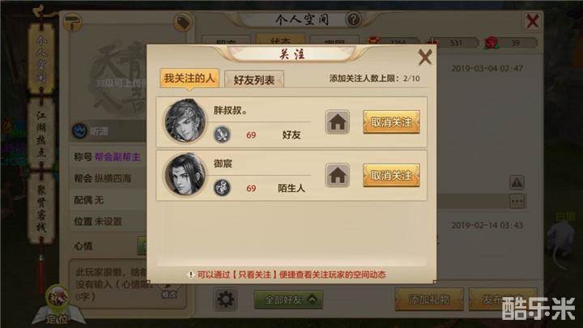Image resolution: width=583 pixels, height=328 pixels.
Task: Select the 我关注的人 tab
Action: click(x=189, y=79)
